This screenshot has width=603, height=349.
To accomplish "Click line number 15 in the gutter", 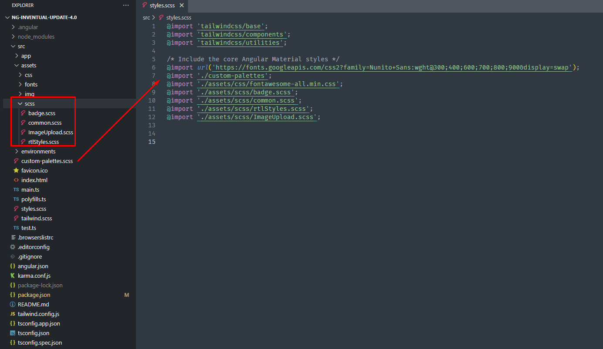I will click(151, 142).
